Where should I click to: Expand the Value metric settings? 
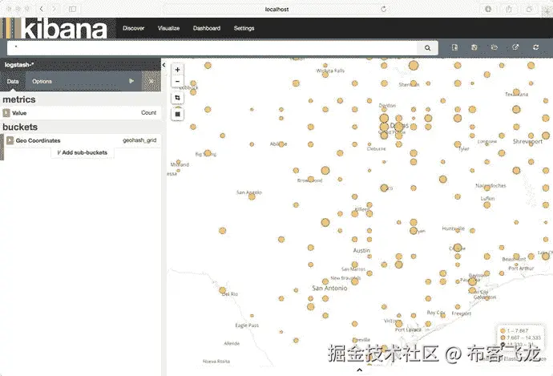[x=6, y=113]
